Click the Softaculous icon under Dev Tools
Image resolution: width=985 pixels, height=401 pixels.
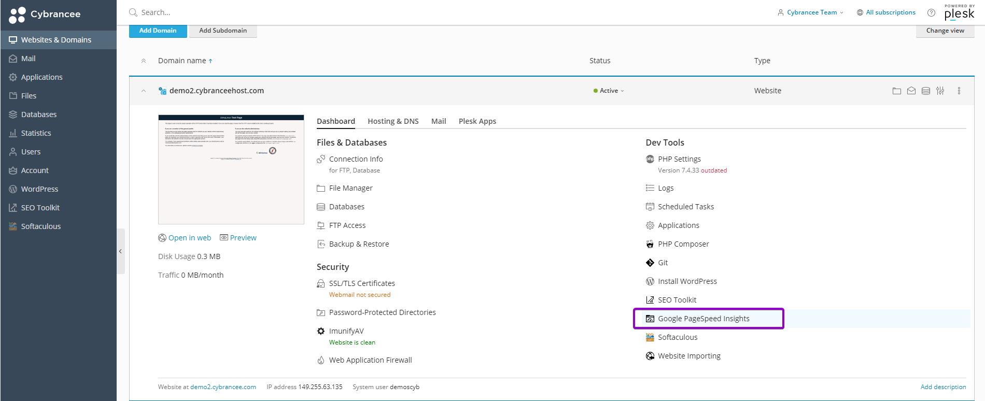[650, 337]
